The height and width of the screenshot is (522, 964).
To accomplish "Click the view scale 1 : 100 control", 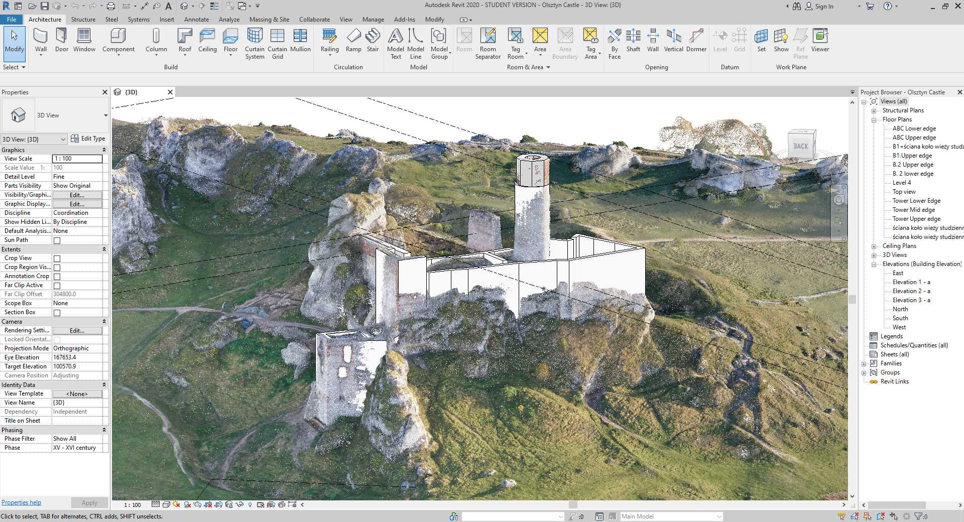I will point(133,505).
